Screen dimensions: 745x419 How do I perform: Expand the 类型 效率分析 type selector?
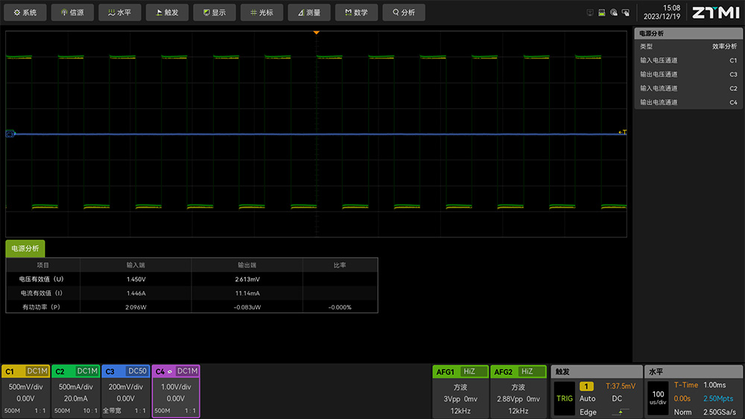pos(688,46)
